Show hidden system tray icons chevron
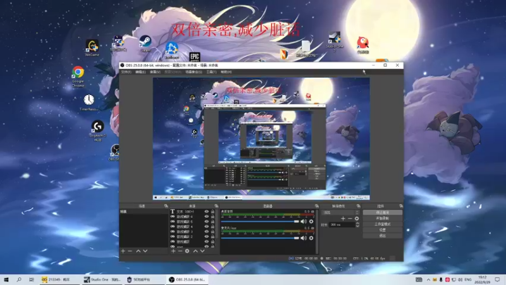 [428, 279]
